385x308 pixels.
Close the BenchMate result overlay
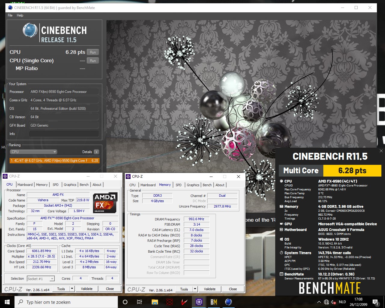[381, 151]
